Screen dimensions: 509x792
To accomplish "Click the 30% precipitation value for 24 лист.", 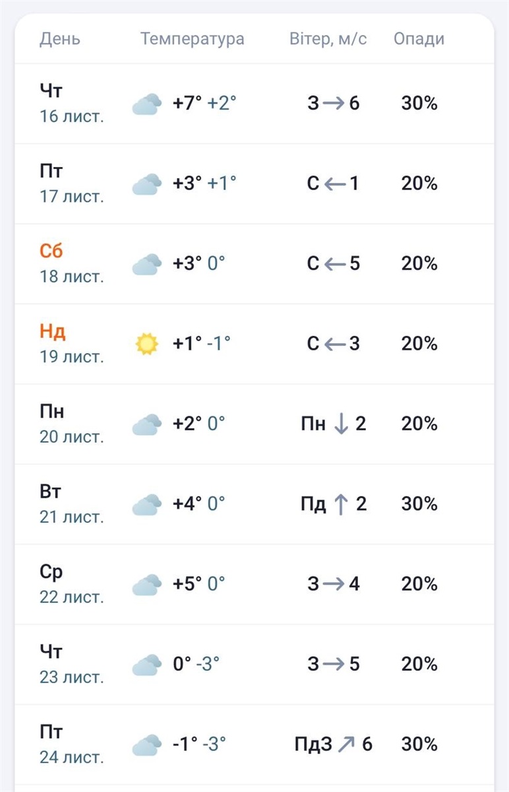I will (419, 744).
